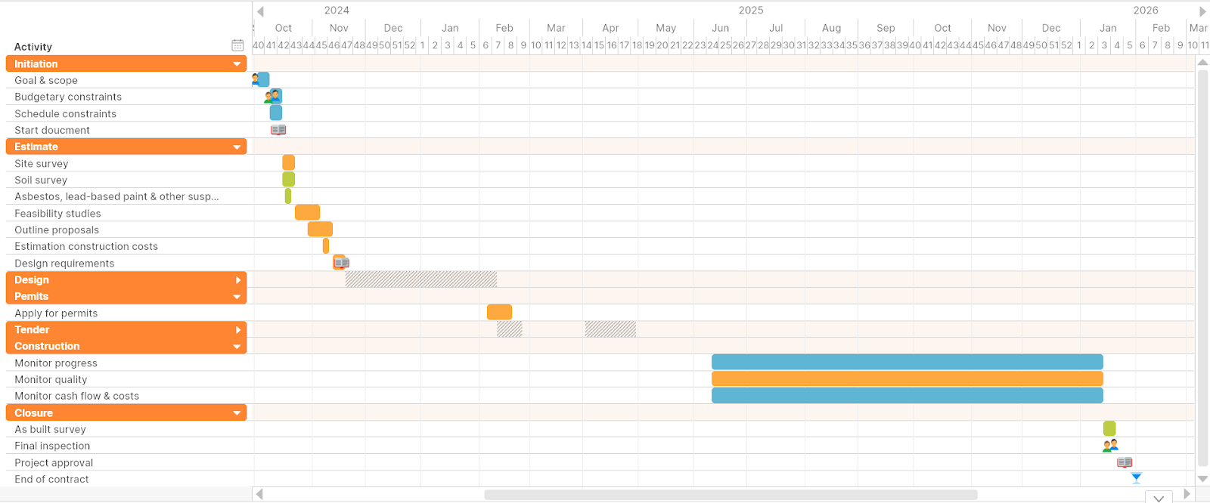Click the vertical scrollbar thumb
Screen dimensions: 1210x503
(x=1202, y=268)
